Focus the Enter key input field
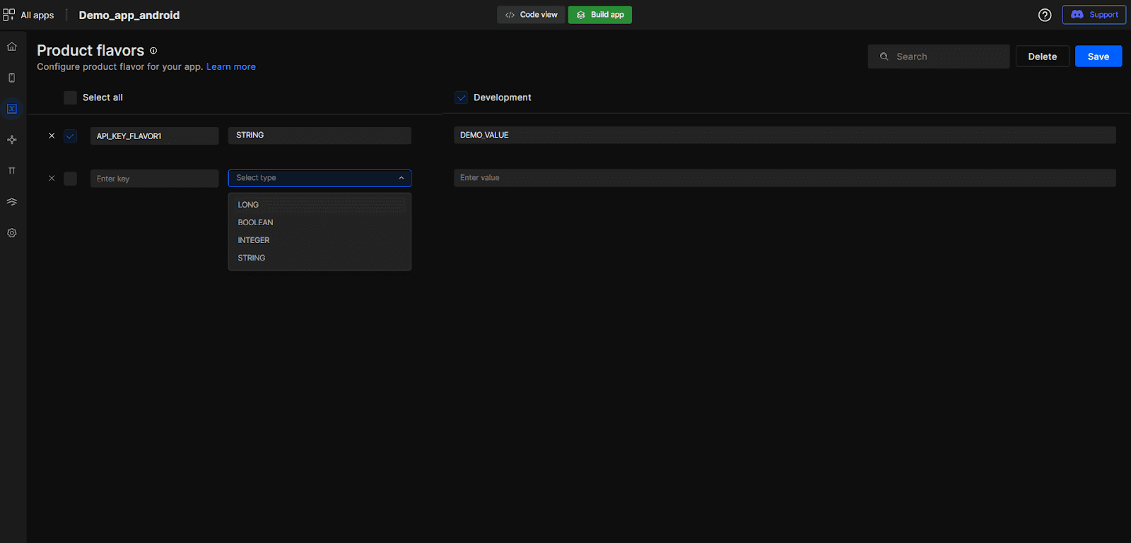The image size is (1131, 543). (154, 179)
